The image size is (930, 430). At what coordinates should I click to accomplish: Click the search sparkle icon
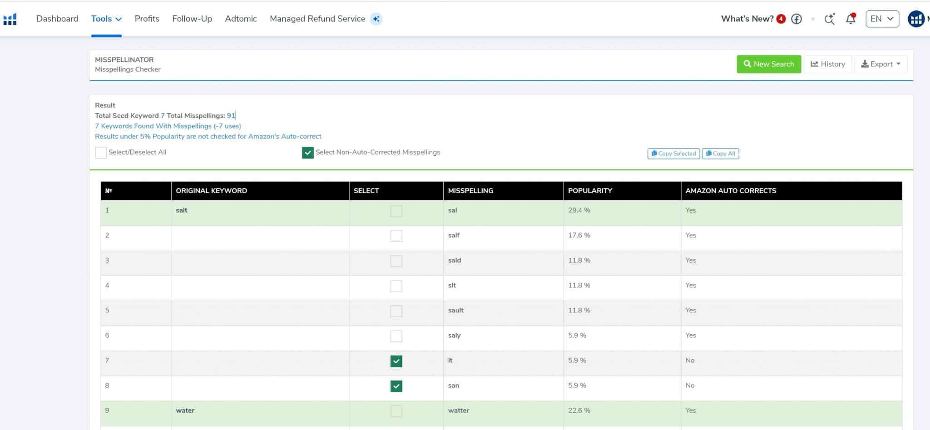[830, 19]
